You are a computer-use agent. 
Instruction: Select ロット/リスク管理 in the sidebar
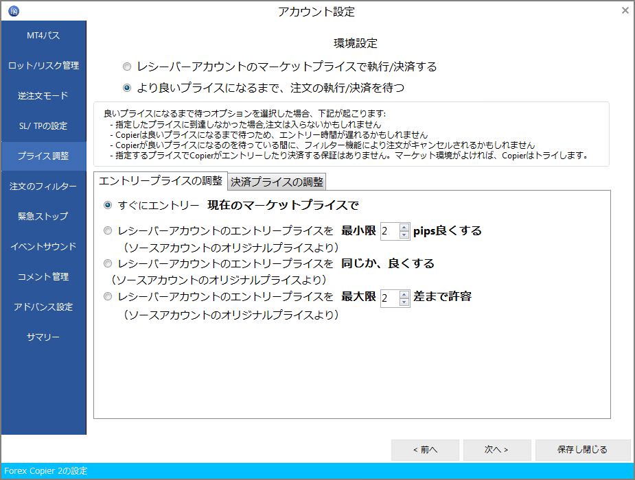(x=44, y=65)
